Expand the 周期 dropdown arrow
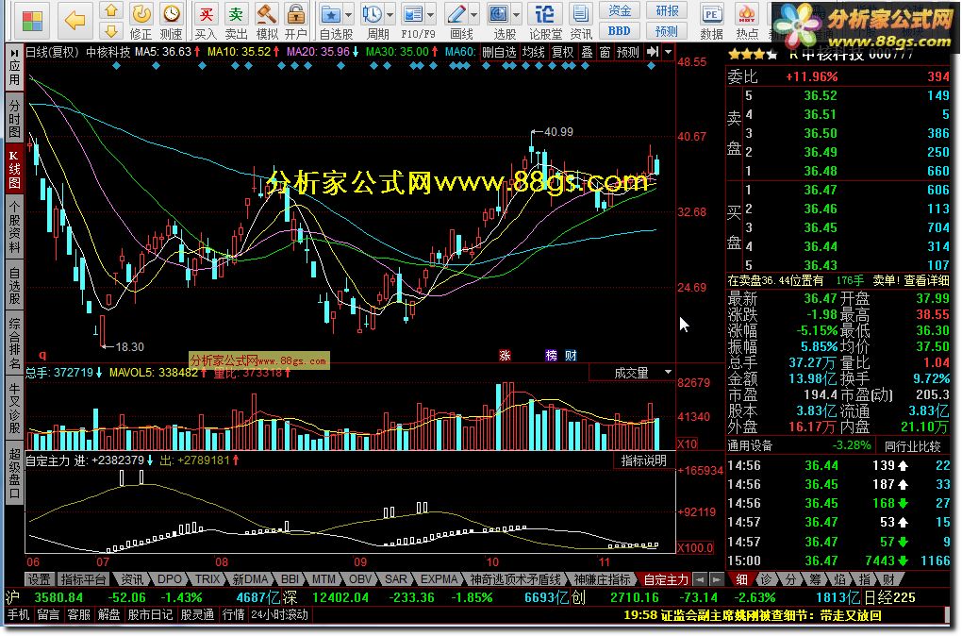 (390, 14)
